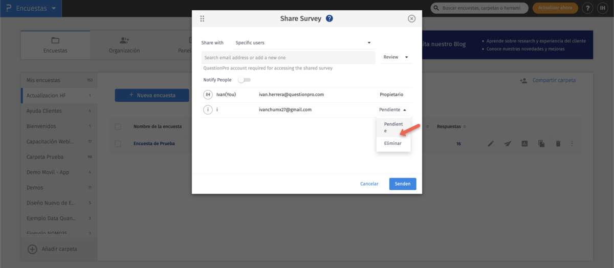The image size is (614, 268).
Task: Open the three-dot more menu for Encuesta de Prueba
Action: (572, 144)
